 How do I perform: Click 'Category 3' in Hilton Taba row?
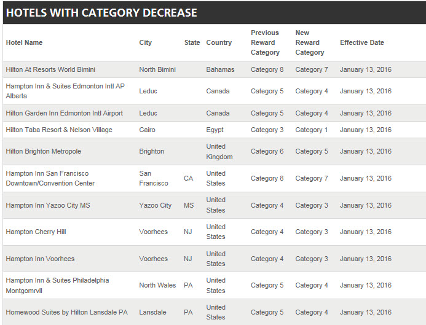point(267,130)
